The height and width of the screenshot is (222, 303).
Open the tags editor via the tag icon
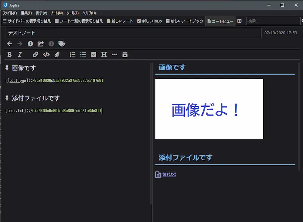[x=62, y=44]
